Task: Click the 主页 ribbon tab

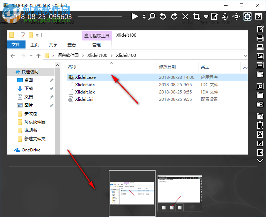Action: 35,45
